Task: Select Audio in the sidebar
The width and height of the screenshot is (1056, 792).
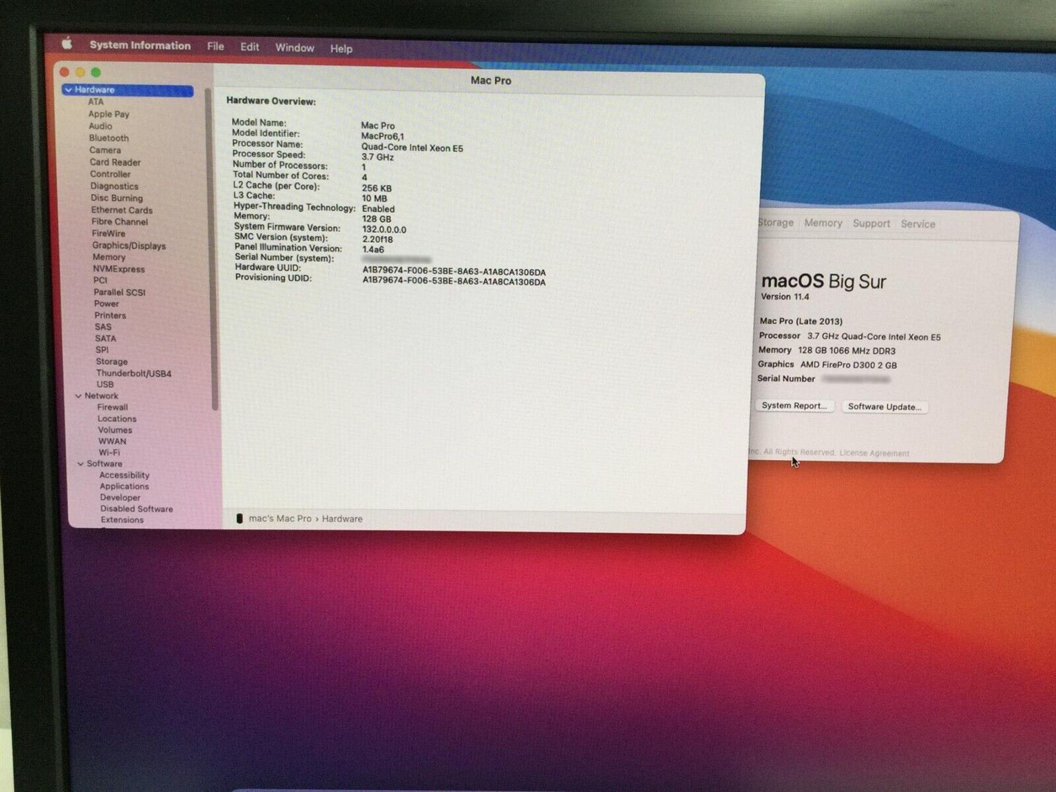Action: pyautogui.click(x=100, y=125)
